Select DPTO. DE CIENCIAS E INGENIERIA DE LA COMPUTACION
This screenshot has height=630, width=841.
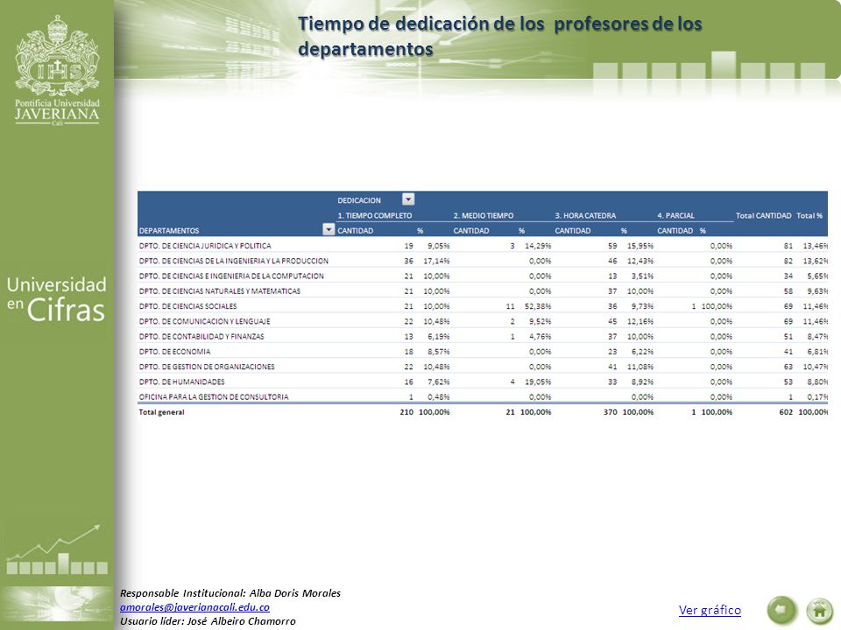[x=231, y=276]
